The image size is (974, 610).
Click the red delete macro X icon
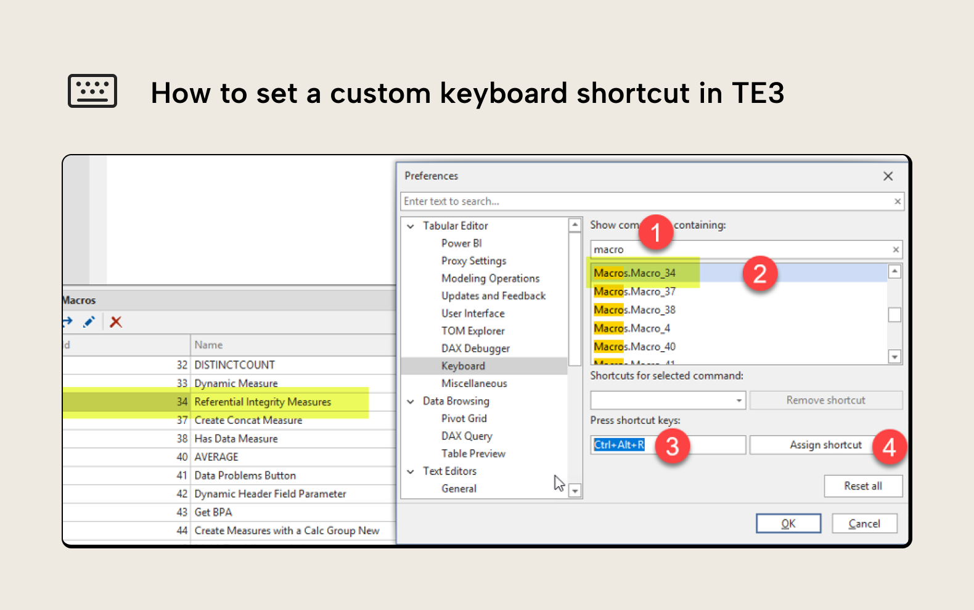pyautogui.click(x=116, y=322)
